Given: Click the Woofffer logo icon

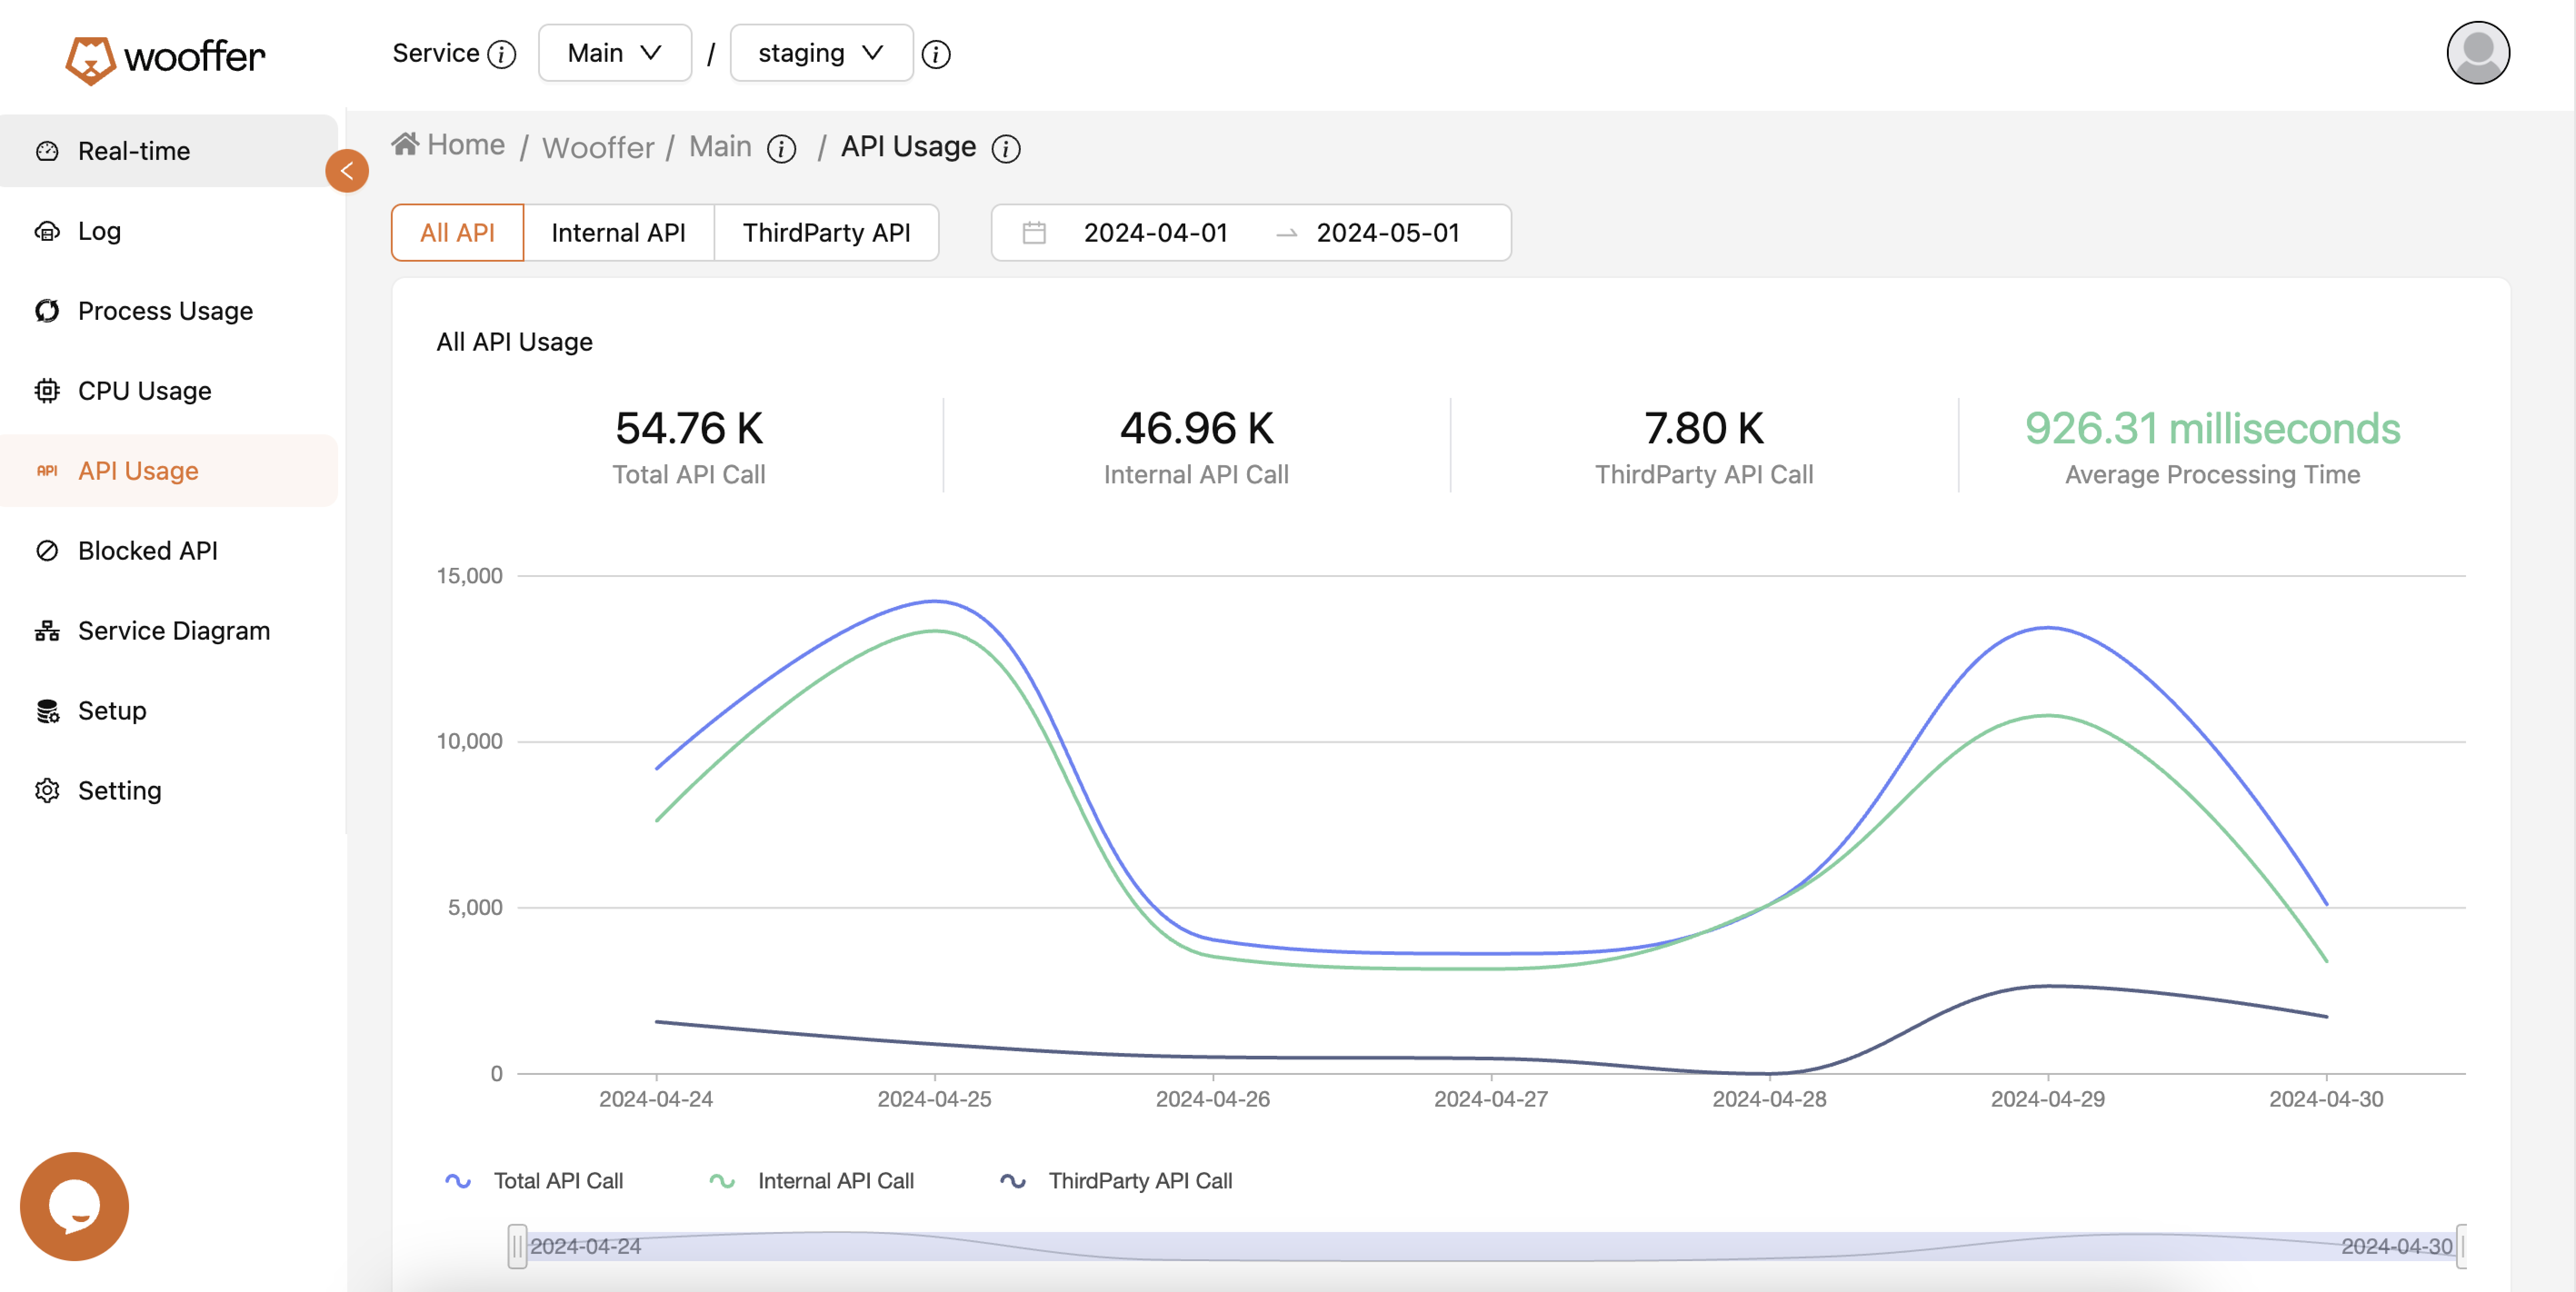Looking at the screenshot, I should coord(90,59).
